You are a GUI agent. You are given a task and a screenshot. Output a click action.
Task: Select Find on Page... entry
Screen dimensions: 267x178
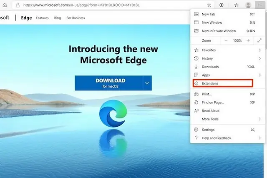pyautogui.click(x=228, y=102)
